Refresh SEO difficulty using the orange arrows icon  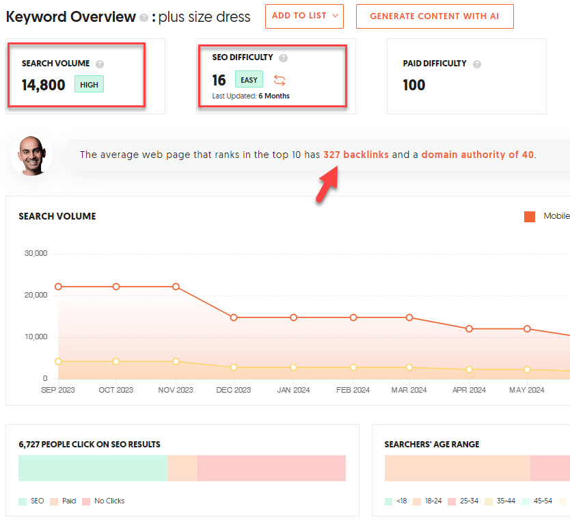coord(279,80)
